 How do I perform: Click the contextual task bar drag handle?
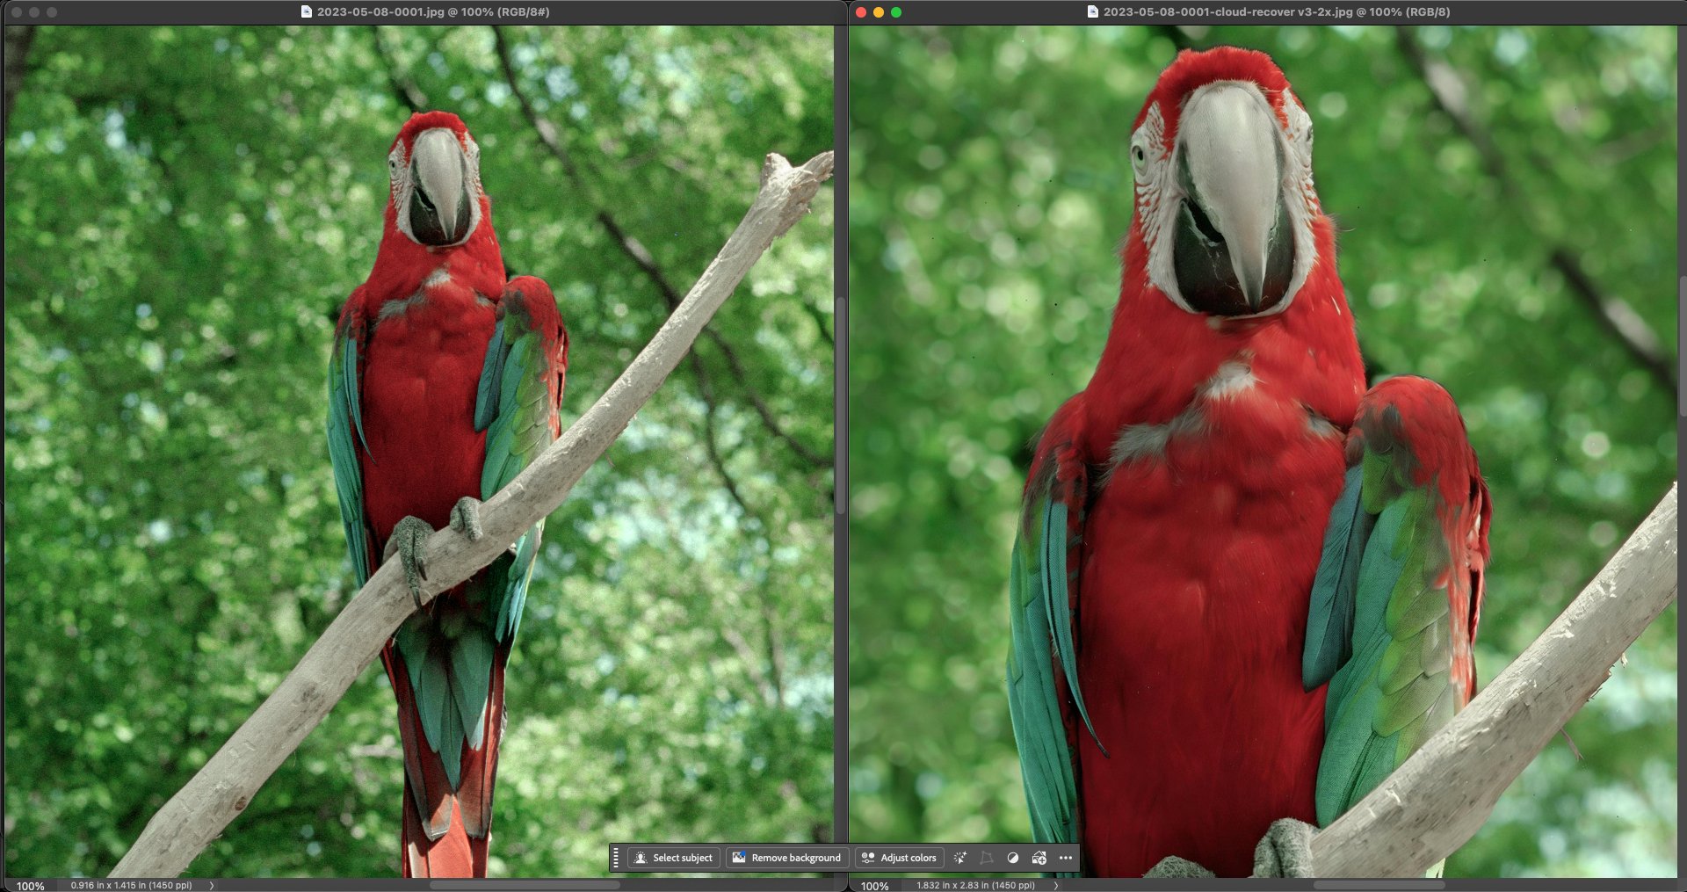point(616,858)
